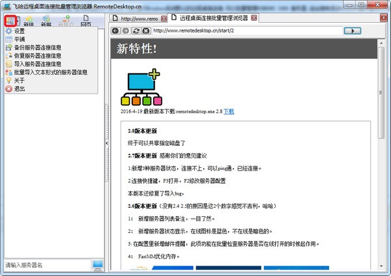Click the 下载 download link
This screenshot has width=391, height=276.
229,111
